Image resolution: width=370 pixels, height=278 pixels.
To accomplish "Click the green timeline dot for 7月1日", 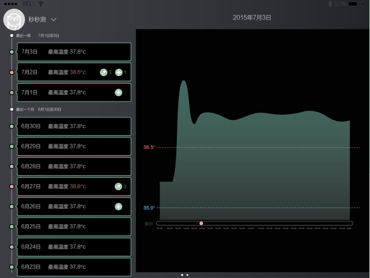I will [x=11, y=93].
